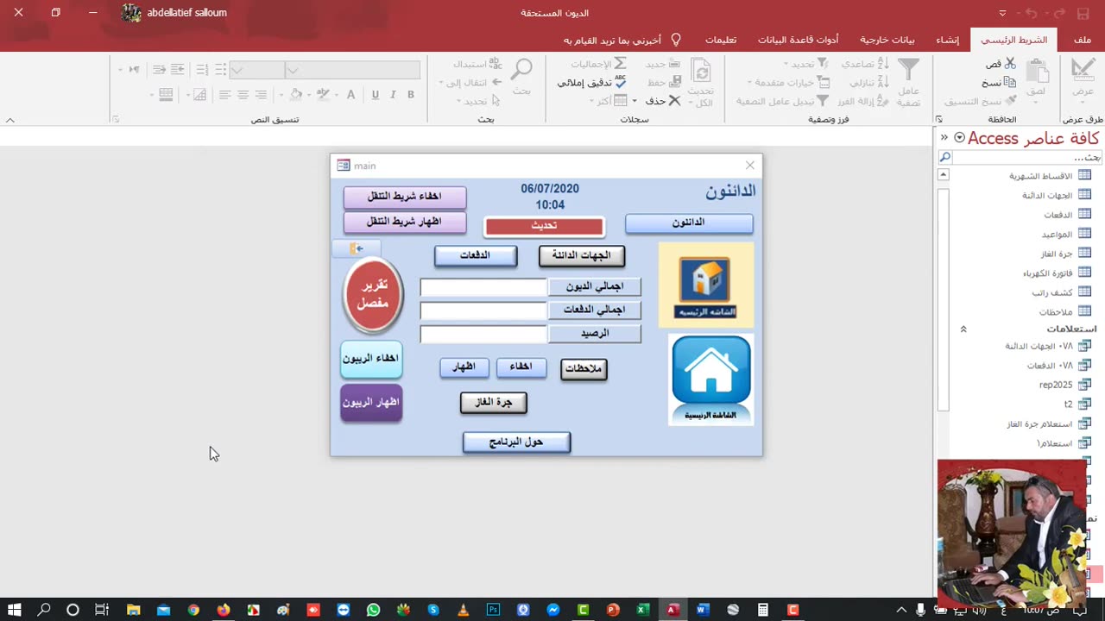The height and width of the screenshot is (621, 1105).
Task: Click اظهار شريط التنقل button
Action: 405,222
